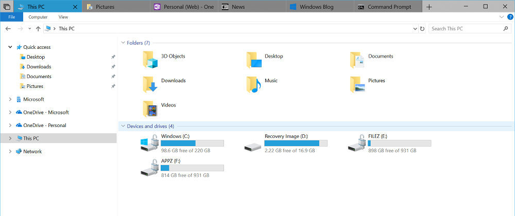This screenshot has height=216, width=515.
Task: Open the Pictures folder icon in Folders
Action: click(x=357, y=84)
